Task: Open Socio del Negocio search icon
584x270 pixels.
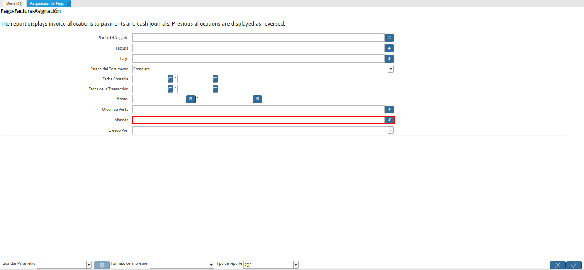Action: [x=389, y=38]
